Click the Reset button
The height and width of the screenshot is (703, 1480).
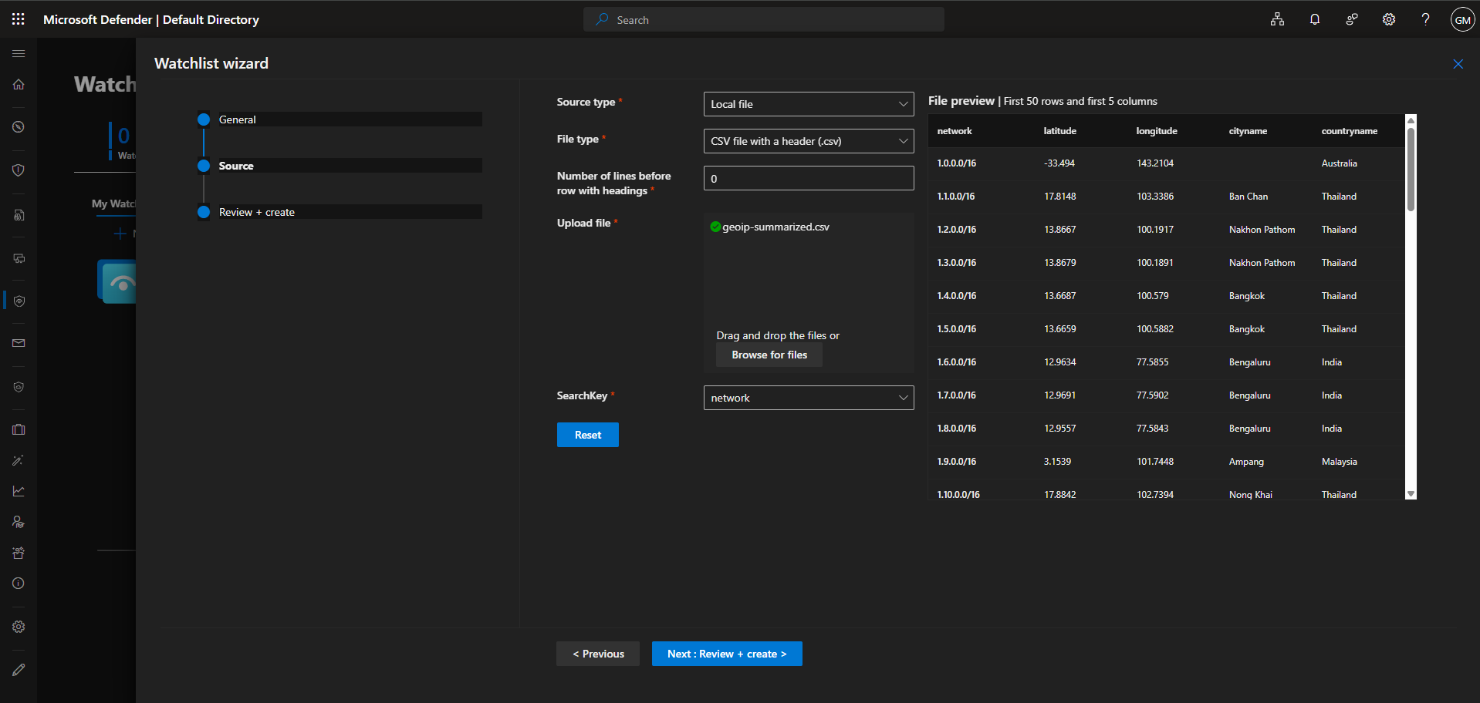[x=588, y=435]
